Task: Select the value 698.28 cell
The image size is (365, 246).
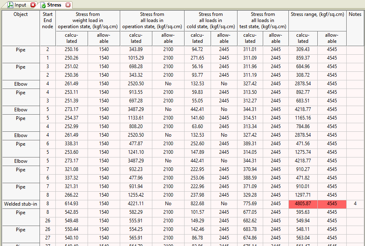Action: (x=136, y=66)
